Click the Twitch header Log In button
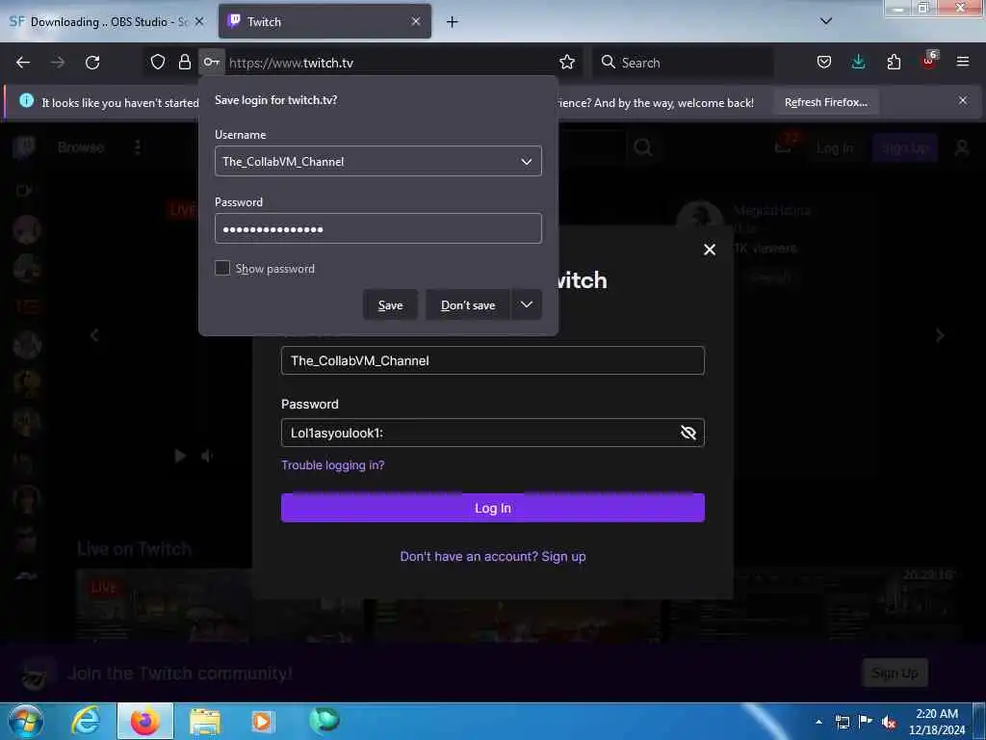 click(835, 148)
